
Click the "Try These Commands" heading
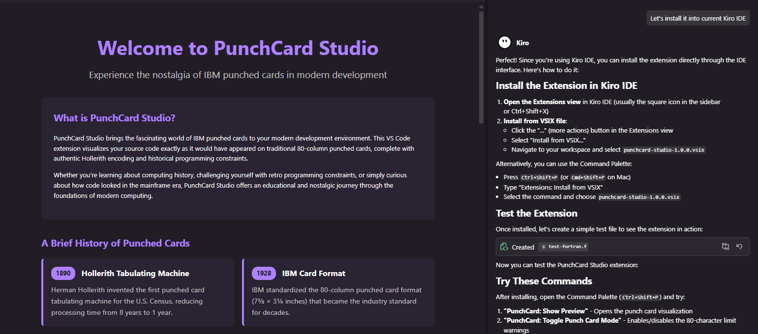(544, 281)
